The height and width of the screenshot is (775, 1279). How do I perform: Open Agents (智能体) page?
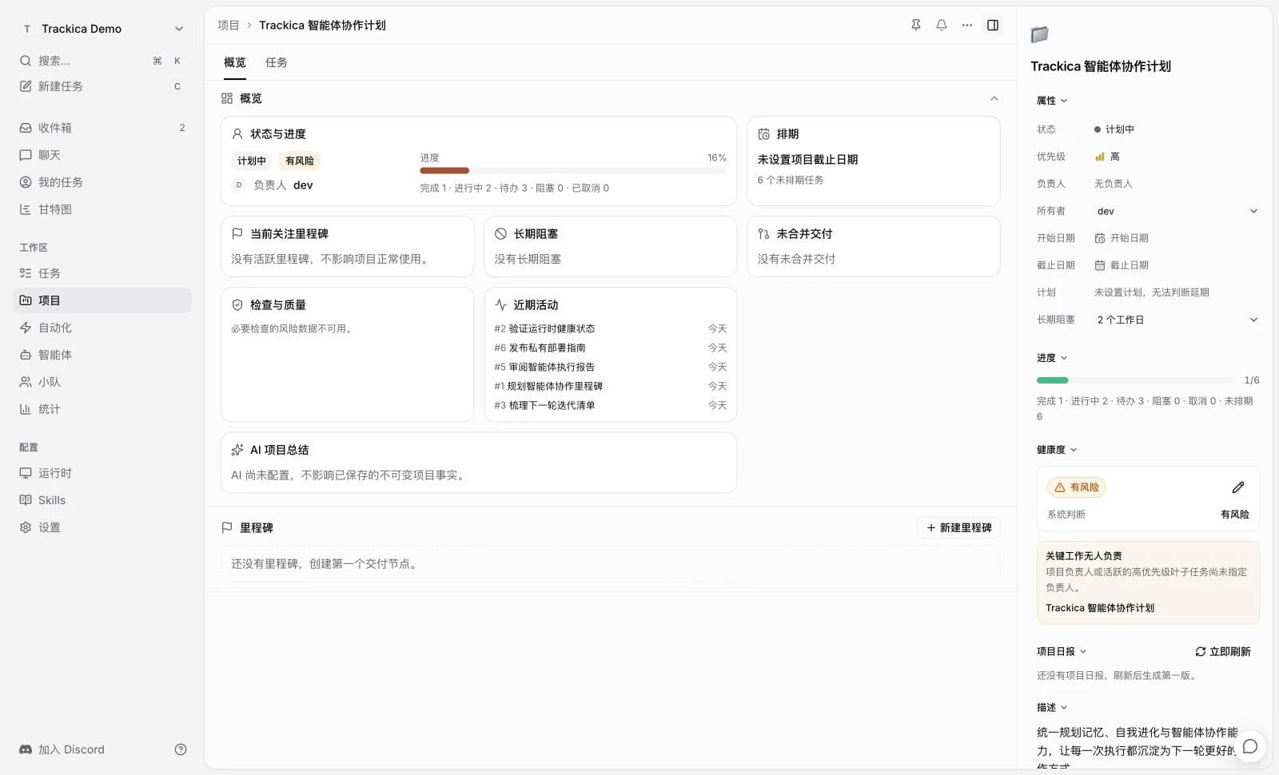click(102, 355)
